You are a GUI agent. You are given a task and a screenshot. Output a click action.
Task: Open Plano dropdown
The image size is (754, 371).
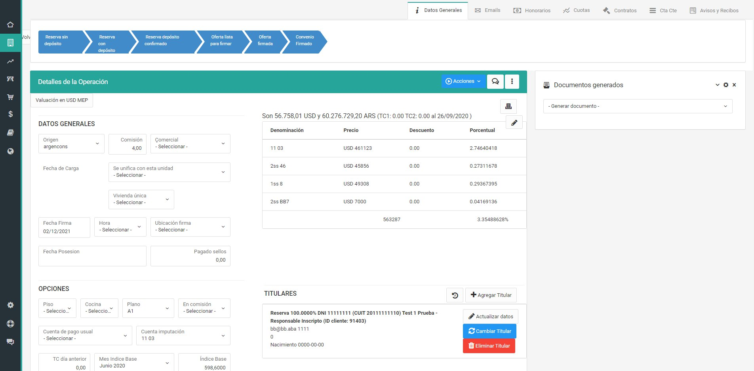point(148,308)
